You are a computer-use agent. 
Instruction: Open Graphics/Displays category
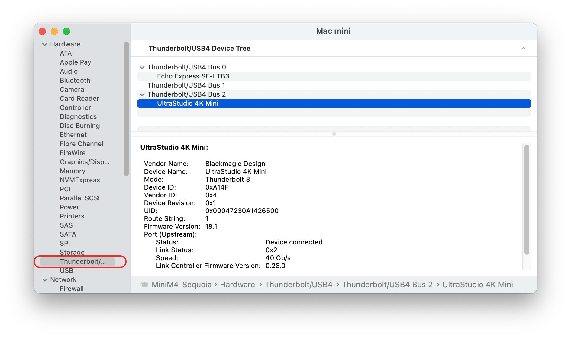coord(85,162)
